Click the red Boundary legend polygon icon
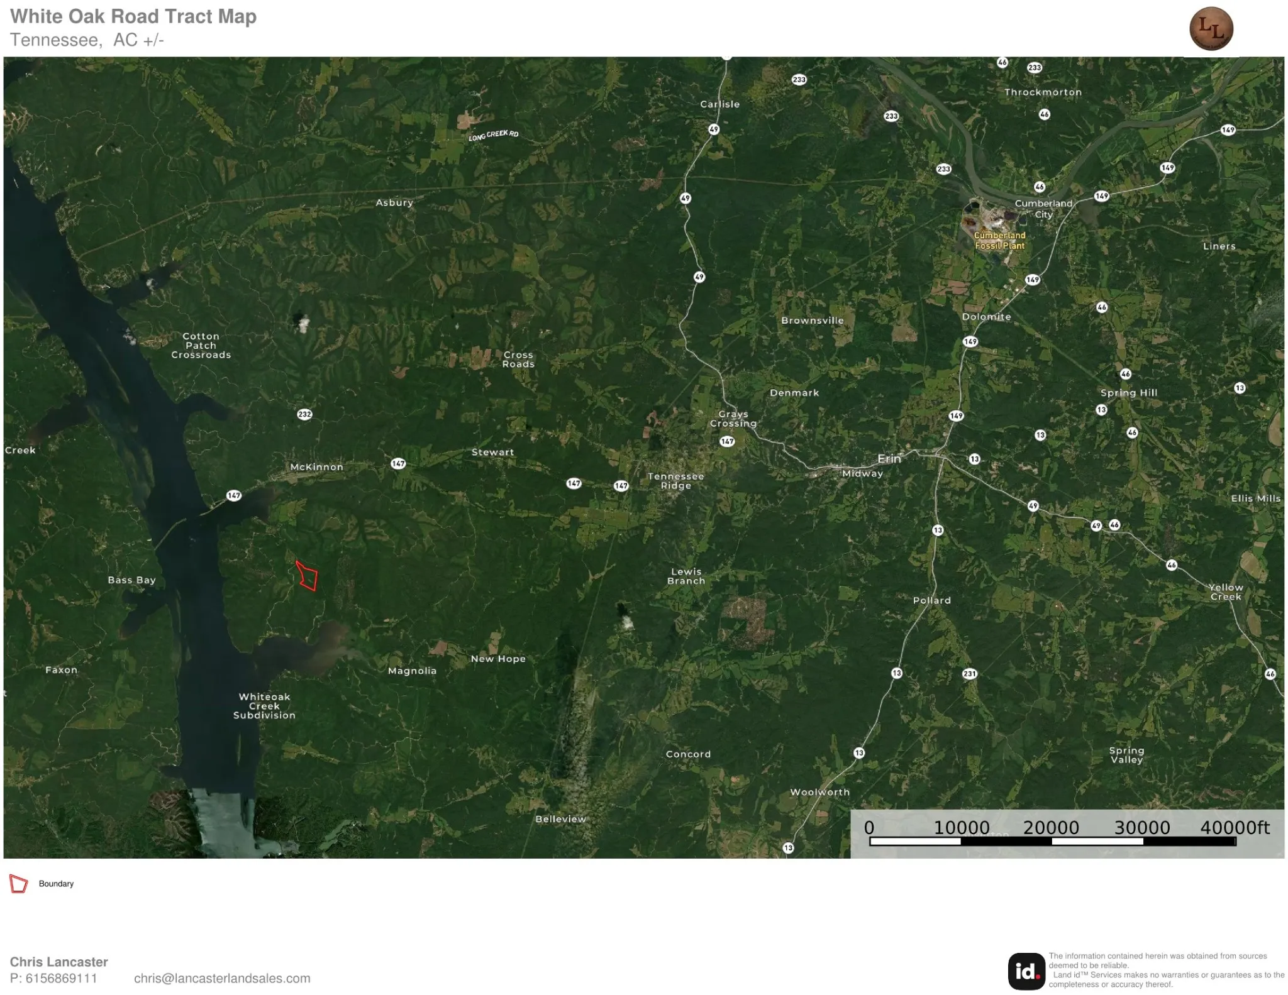 click(x=19, y=883)
